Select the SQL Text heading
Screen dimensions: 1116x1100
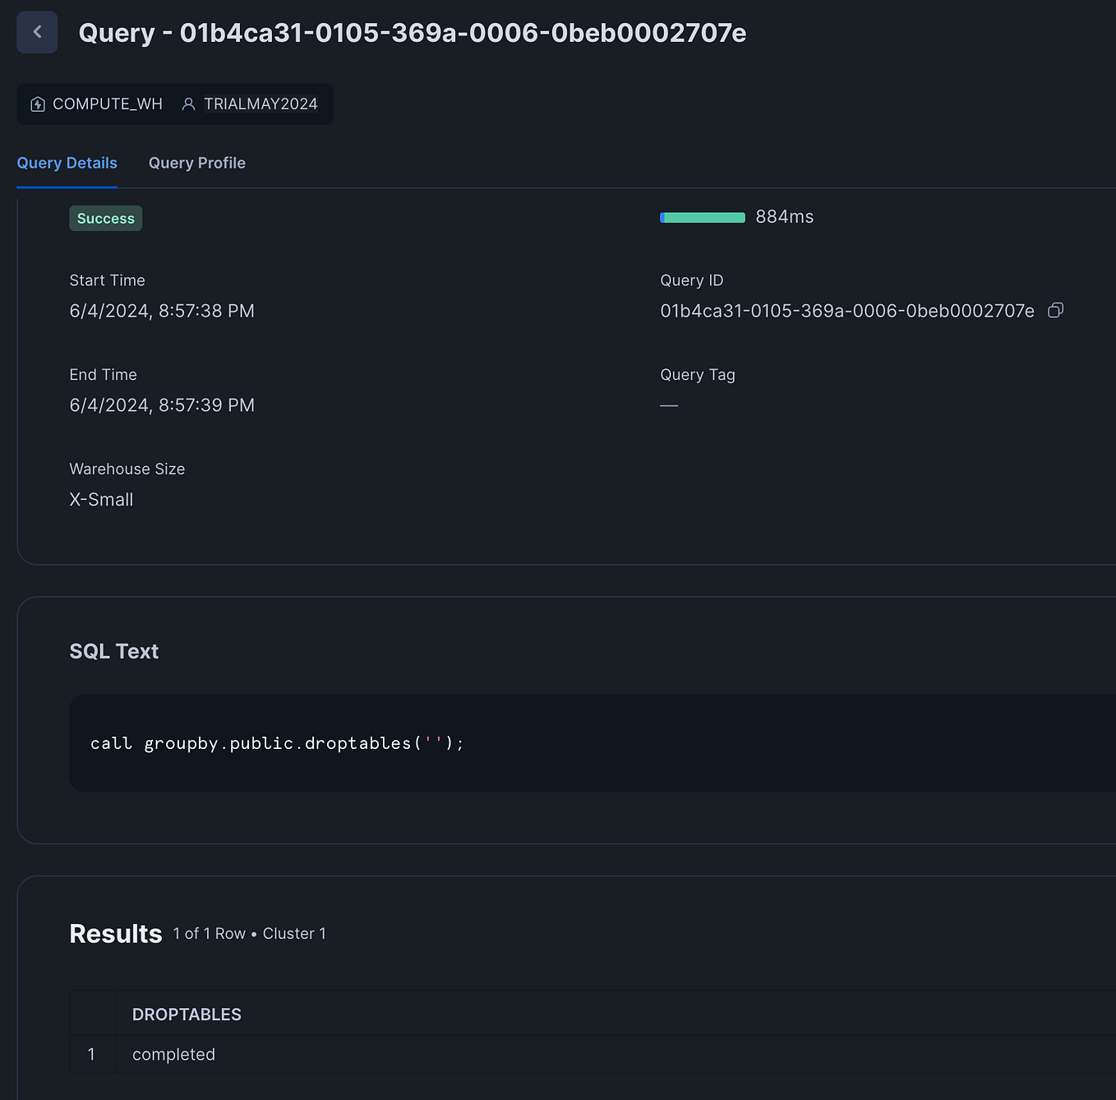[113, 650]
